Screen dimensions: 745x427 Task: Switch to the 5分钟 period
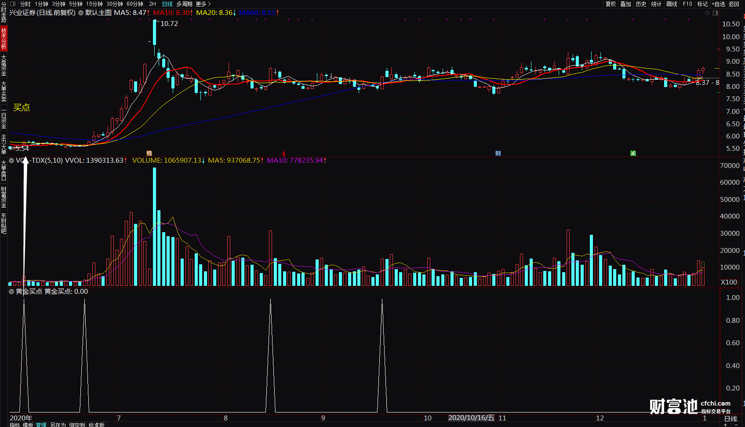[x=76, y=4]
